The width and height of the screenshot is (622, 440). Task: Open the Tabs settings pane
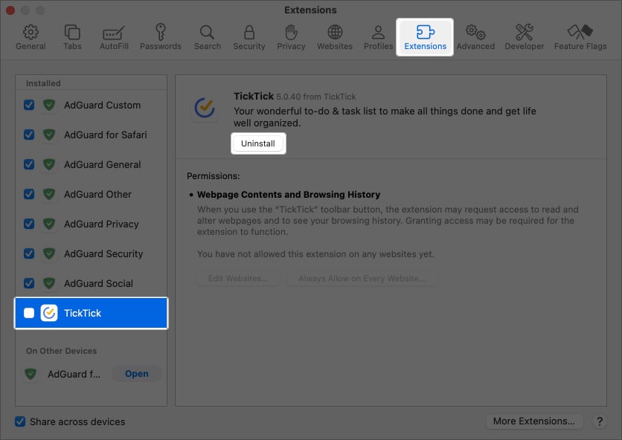[72, 38]
